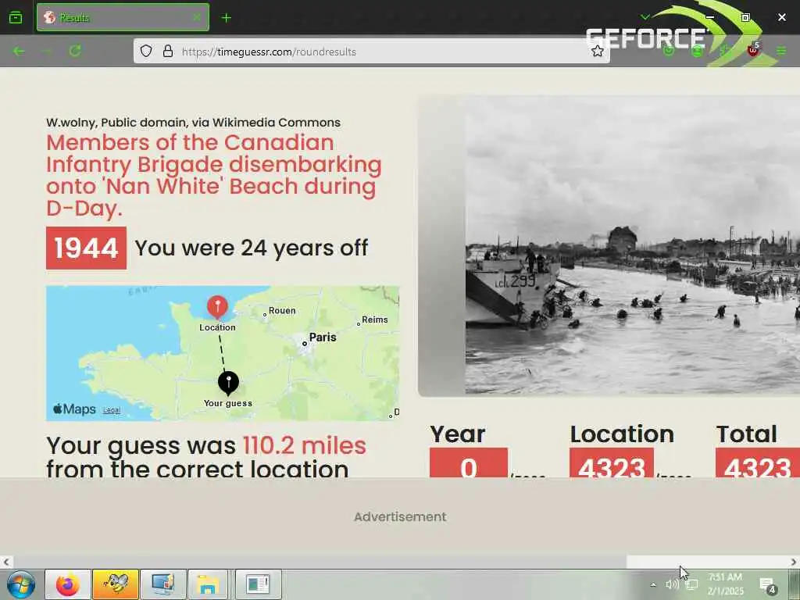Open the monitor icon app in taskbar
Screen dimensions: 800x600
pyautogui.click(x=163, y=584)
